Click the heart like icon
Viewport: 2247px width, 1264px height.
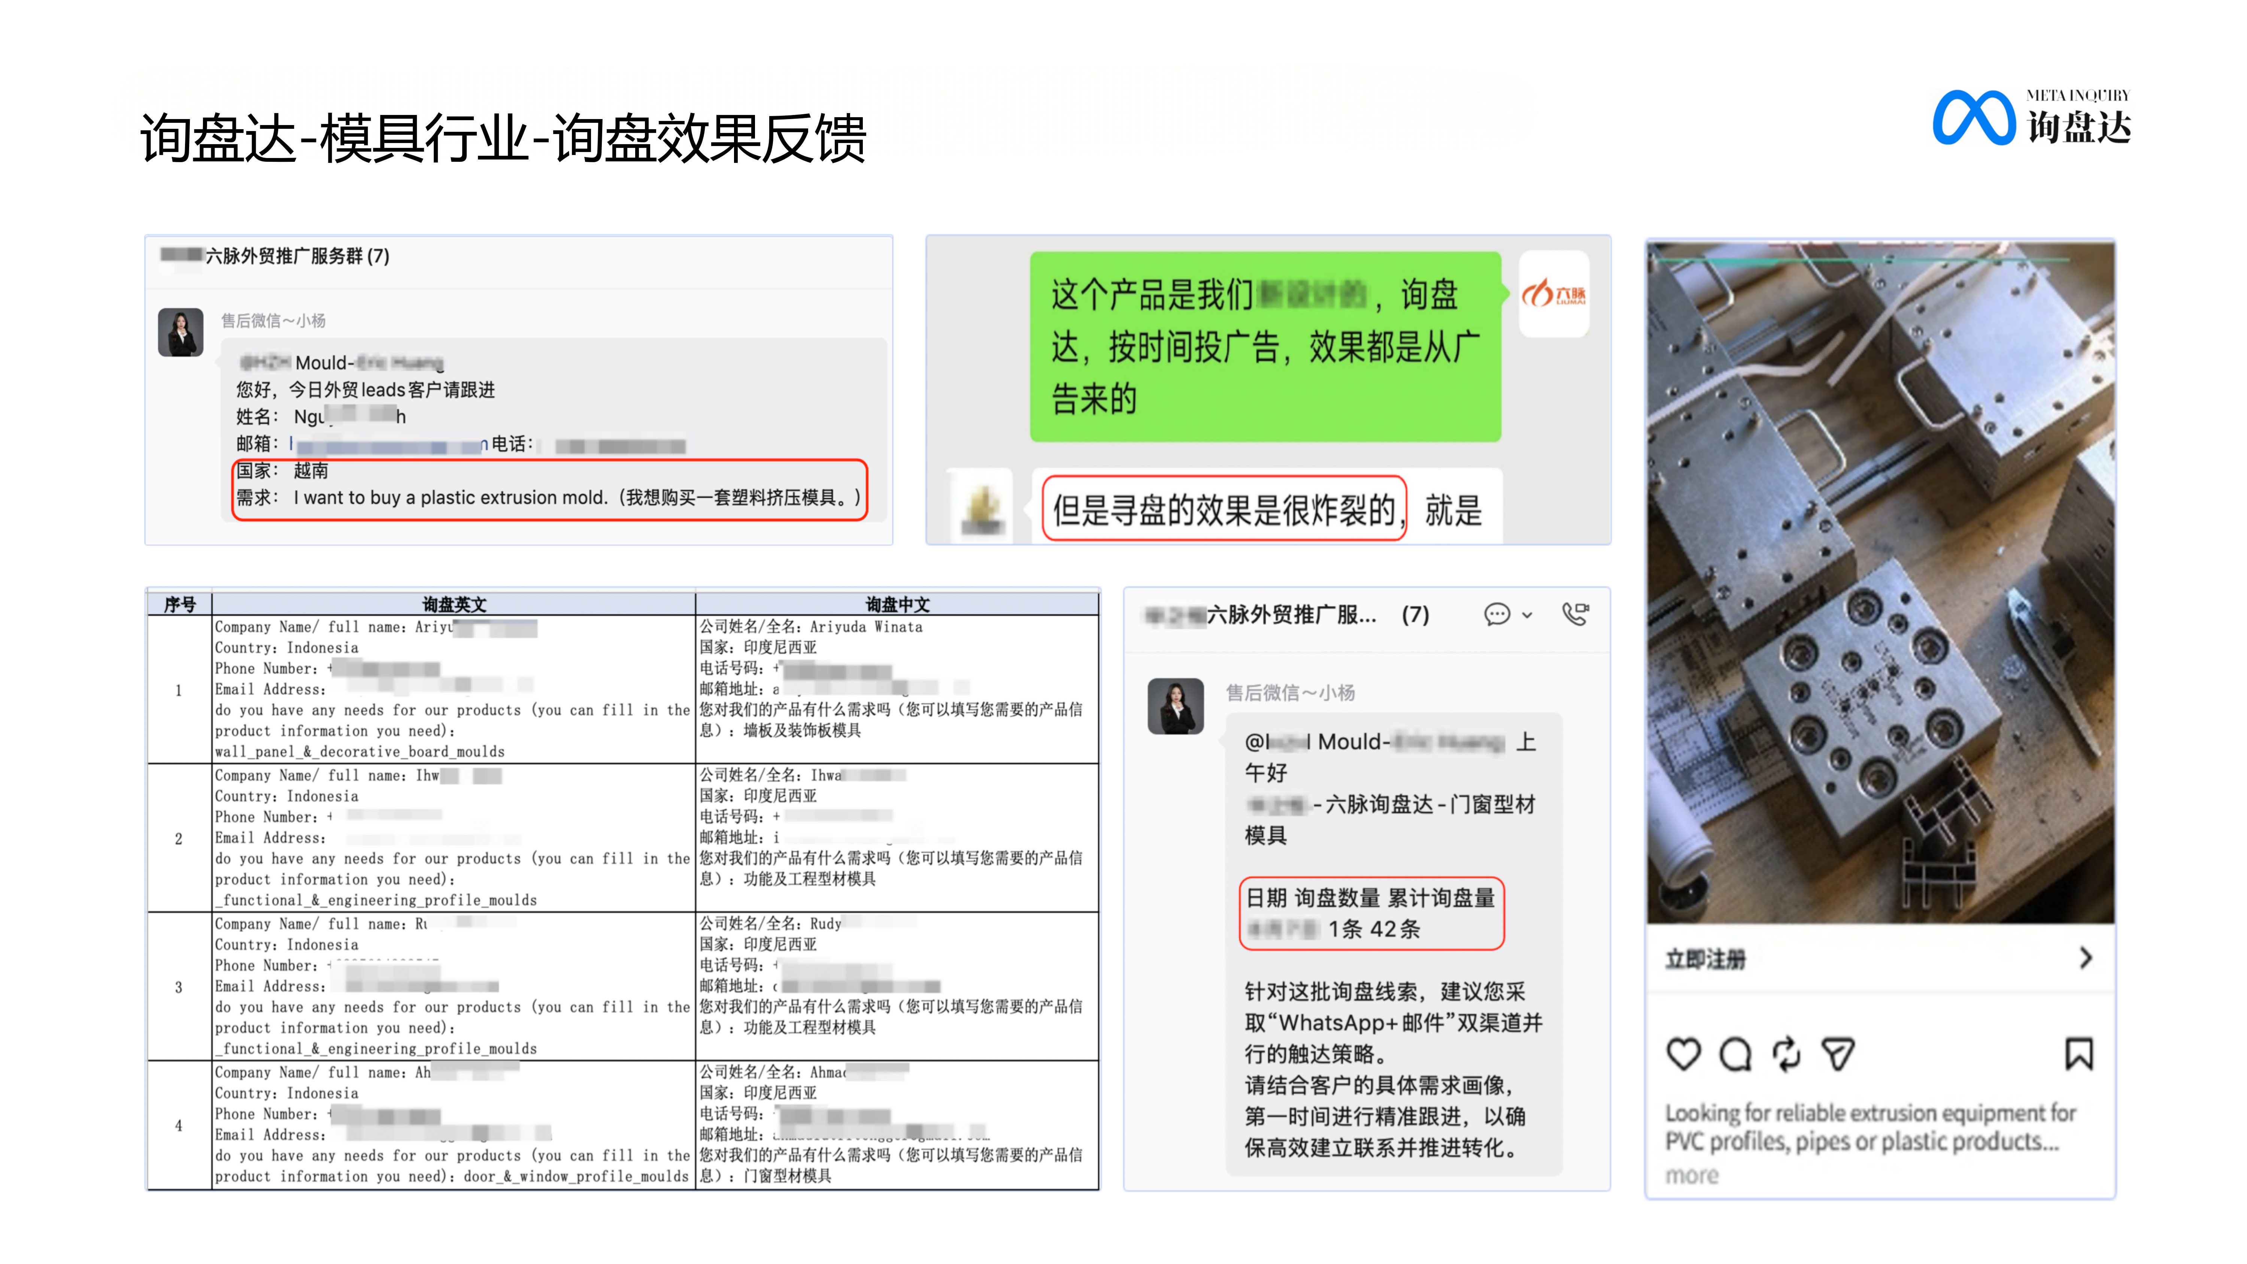click(x=1683, y=1054)
